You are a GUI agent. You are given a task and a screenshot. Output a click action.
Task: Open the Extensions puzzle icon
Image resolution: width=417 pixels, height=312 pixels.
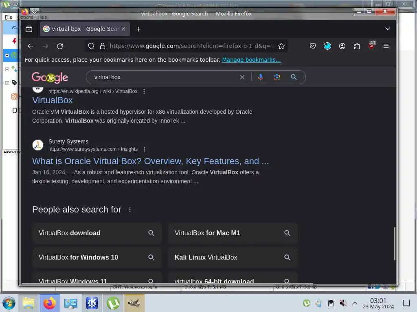[x=357, y=46]
